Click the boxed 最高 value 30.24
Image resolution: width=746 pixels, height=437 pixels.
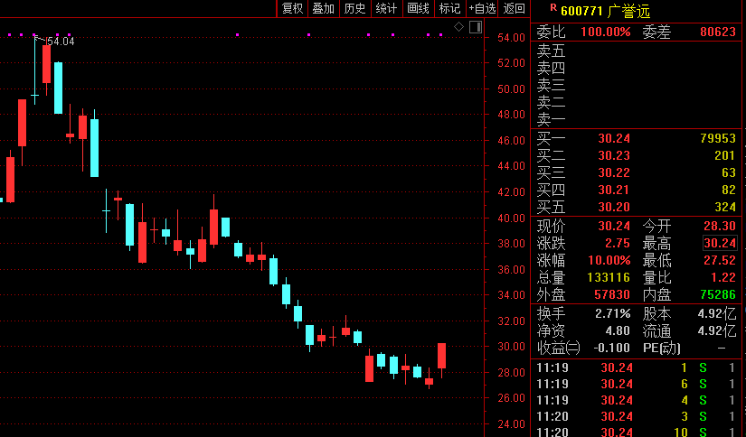pyautogui.click(x=719, y=243)
